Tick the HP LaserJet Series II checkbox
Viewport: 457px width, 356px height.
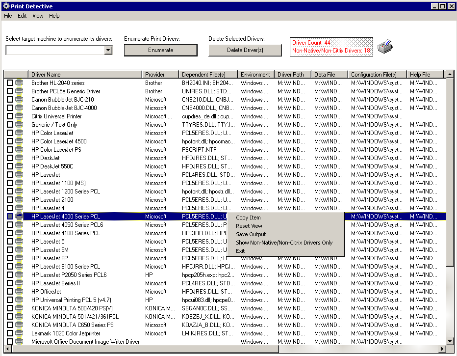click(x=10, y=283)
